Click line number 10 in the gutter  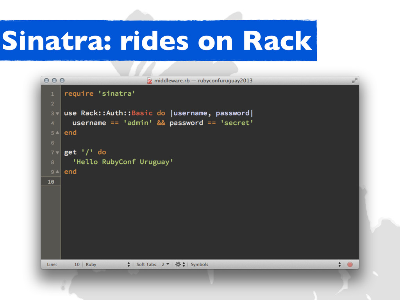[x=51, y=182]
